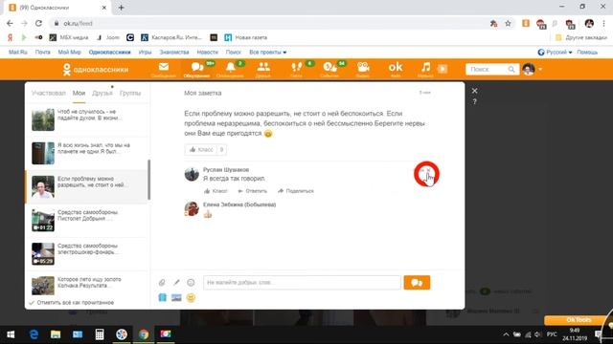Open Новости link in top bar

tap(207, 52)
